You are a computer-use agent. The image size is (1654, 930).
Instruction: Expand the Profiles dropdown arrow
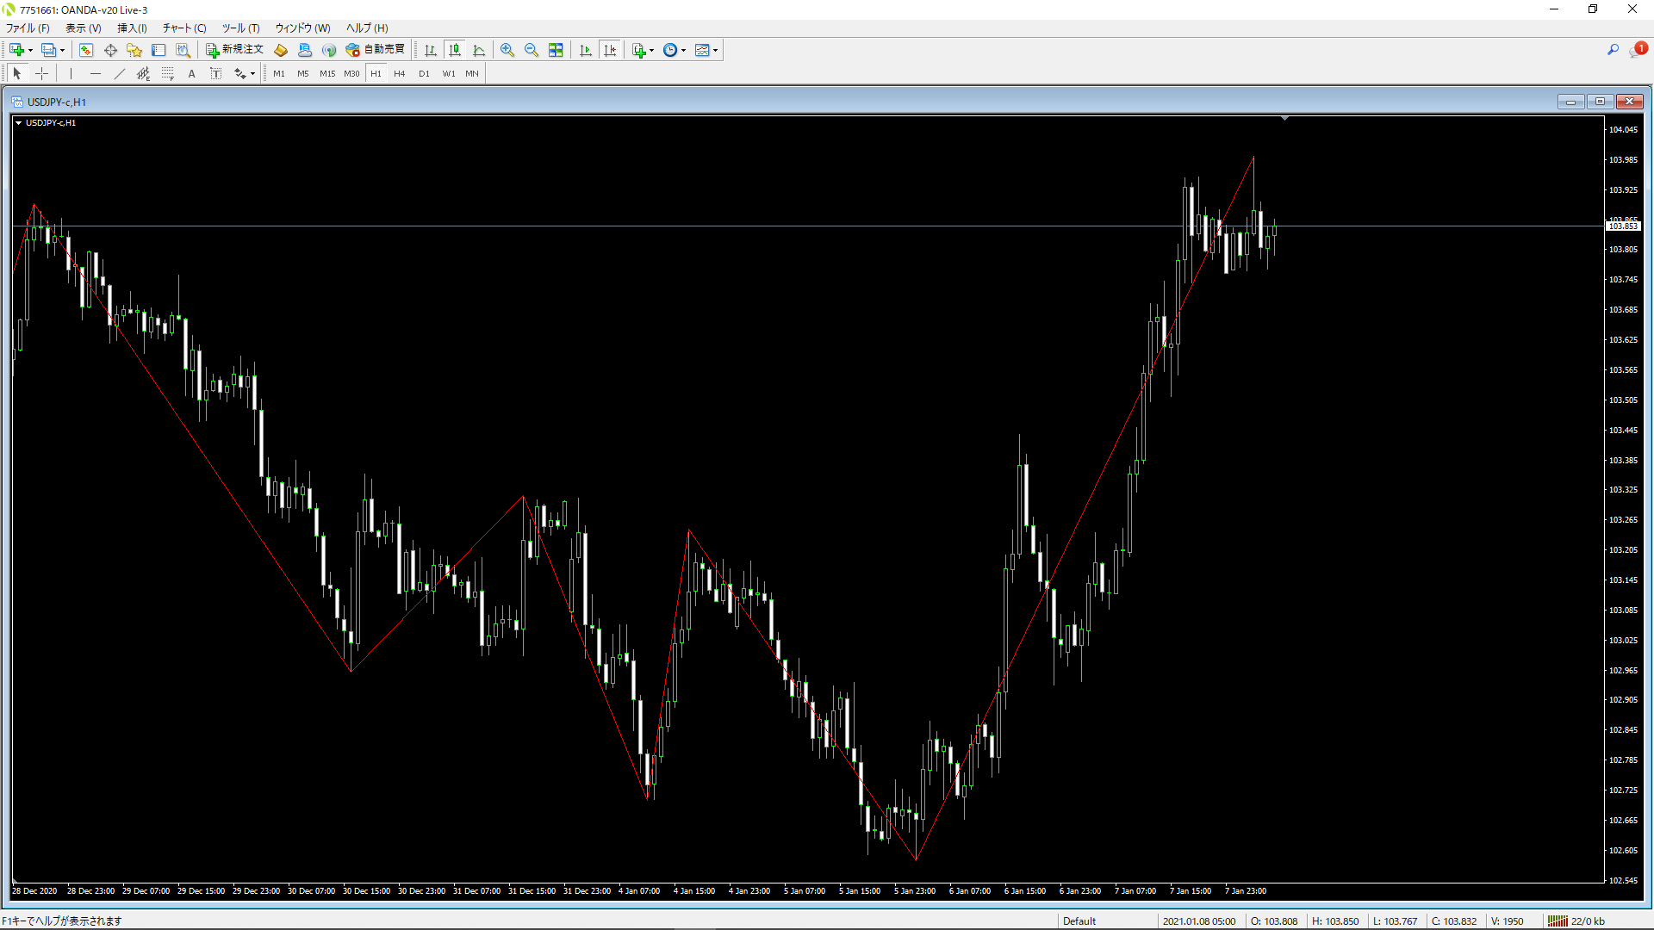point(63,50)
